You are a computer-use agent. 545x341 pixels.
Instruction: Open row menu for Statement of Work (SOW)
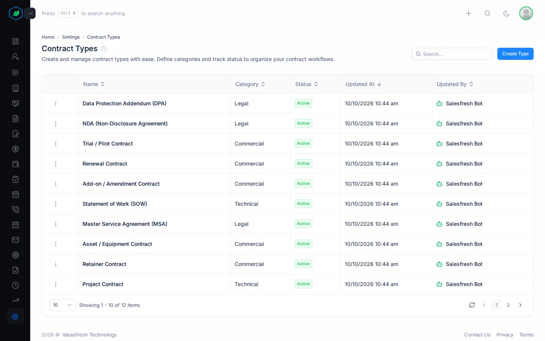[56, 204]
